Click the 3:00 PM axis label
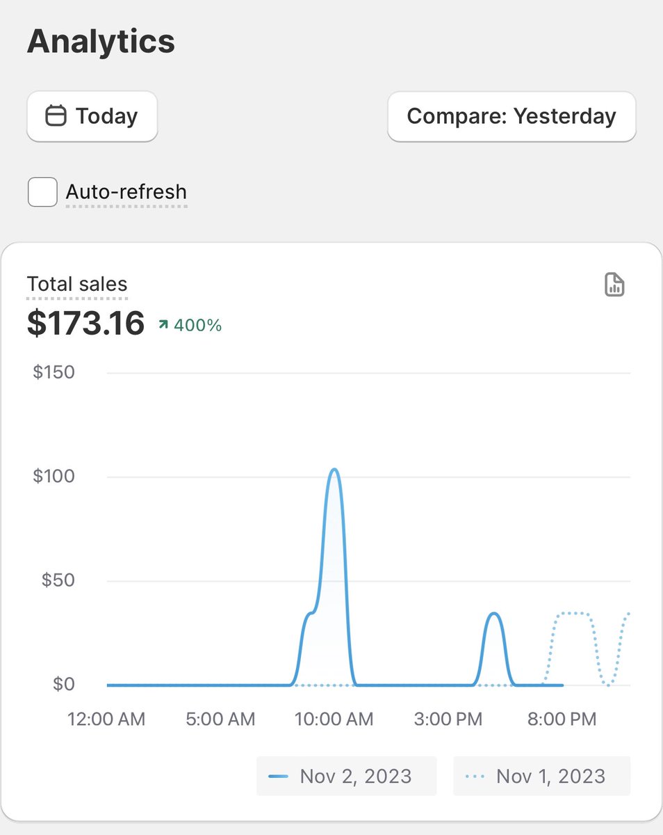663x835 pixels. click(448, 719)
